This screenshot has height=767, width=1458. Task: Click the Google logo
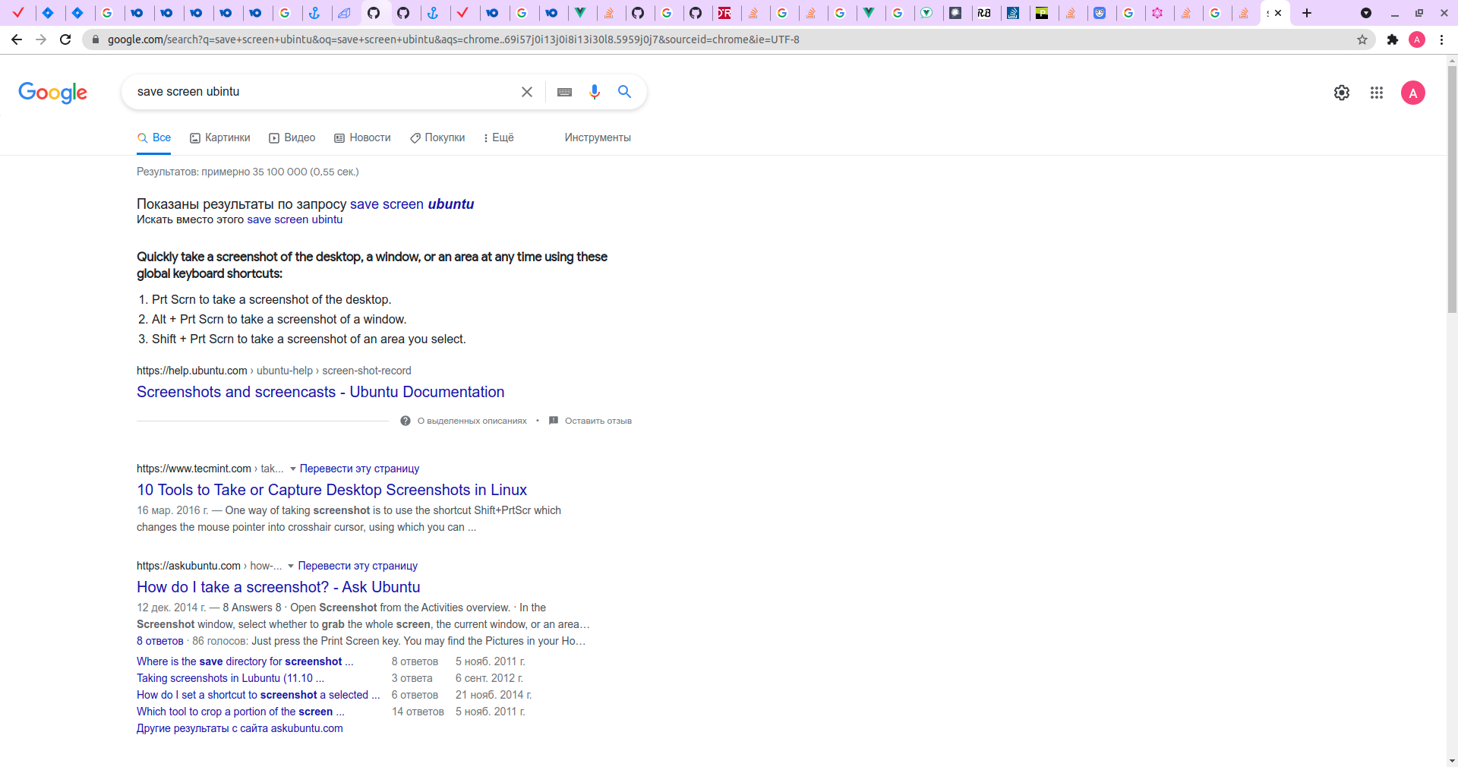click(53, 93)
